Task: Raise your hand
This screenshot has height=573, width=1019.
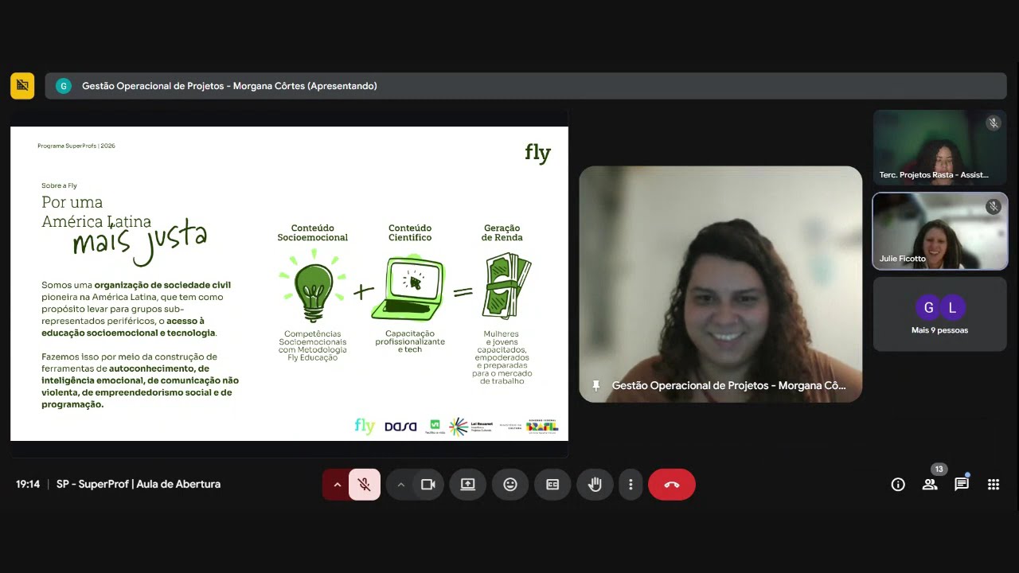Action: point(595,485)
